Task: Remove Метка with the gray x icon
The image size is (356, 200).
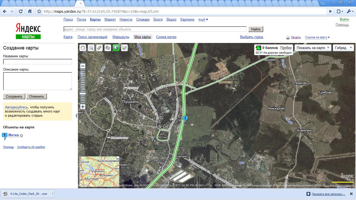Action: coord(22,136)
